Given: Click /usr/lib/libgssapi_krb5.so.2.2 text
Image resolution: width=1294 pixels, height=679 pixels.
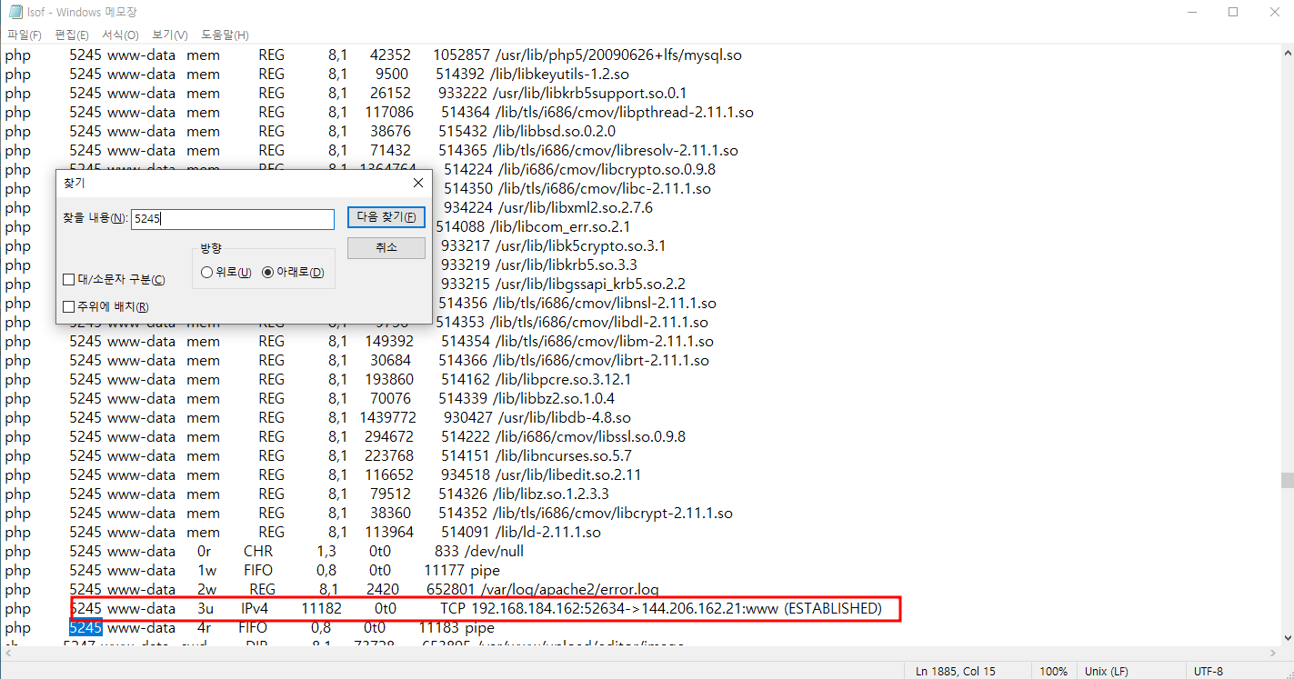Looking at the screenshot, I should [x=589, y=285].
